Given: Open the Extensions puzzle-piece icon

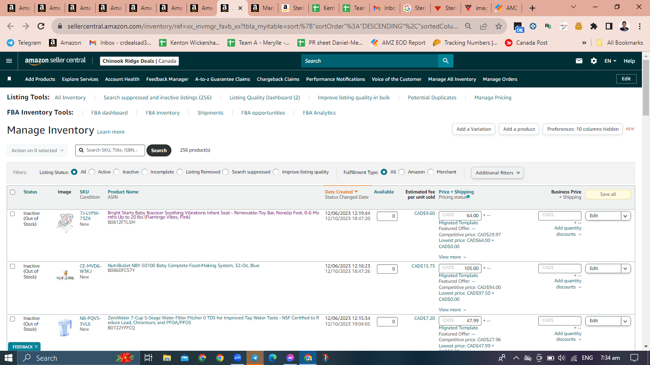Looking at the screenshot, I should (x=593, y=26).
